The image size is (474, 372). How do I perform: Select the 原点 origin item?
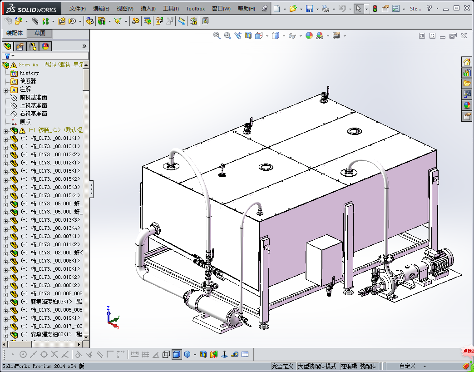25,122
